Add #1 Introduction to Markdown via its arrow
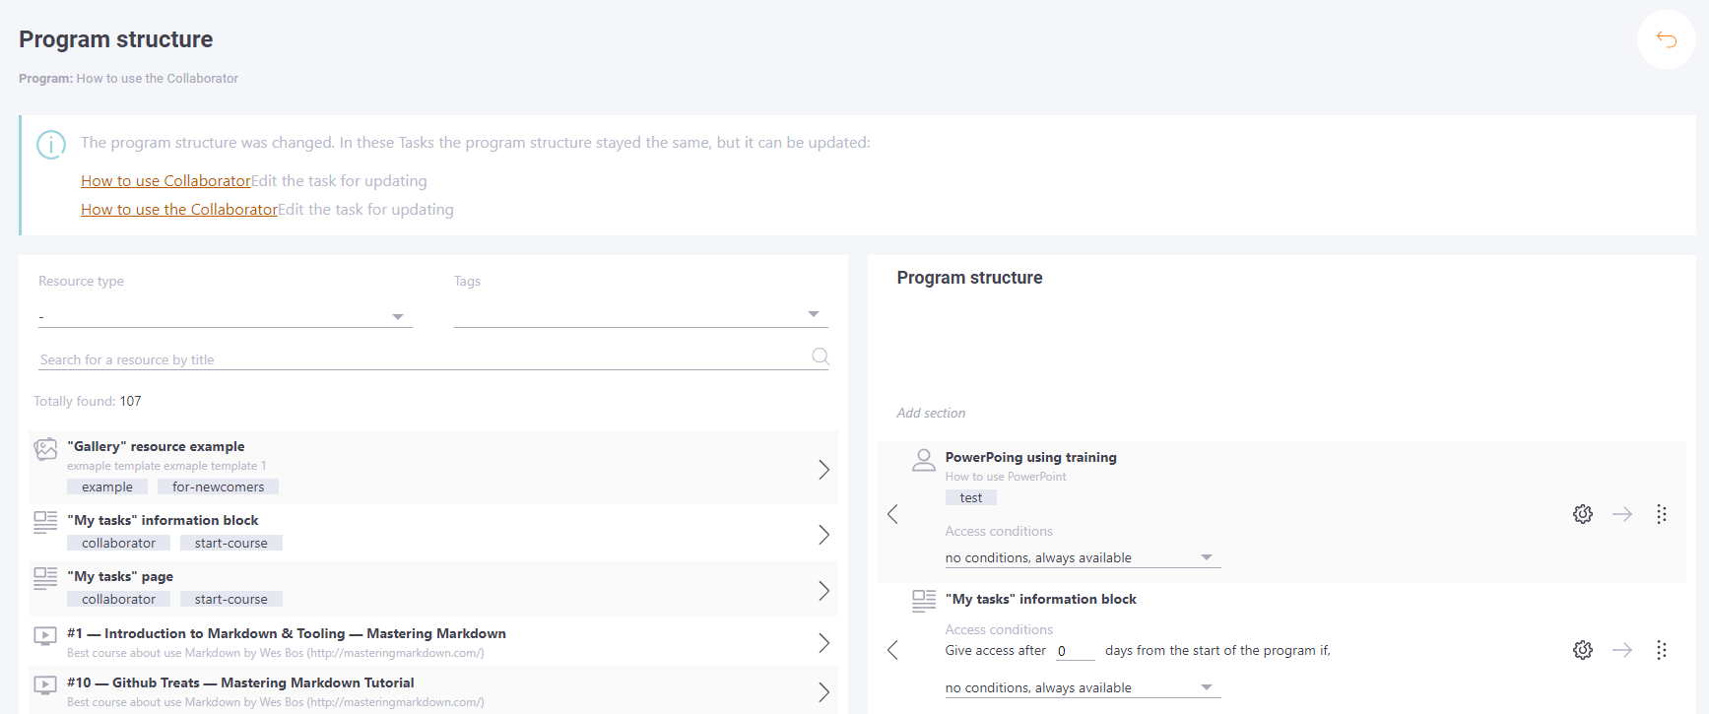The width and height of the screenshot is (1709, 714). point(823,643)
